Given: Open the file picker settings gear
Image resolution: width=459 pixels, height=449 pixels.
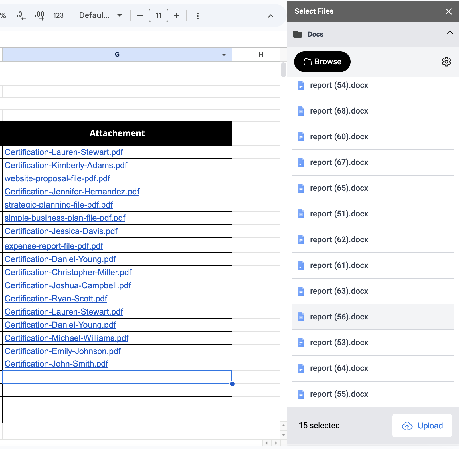Looking at the screenshot, I should [446, 62].
